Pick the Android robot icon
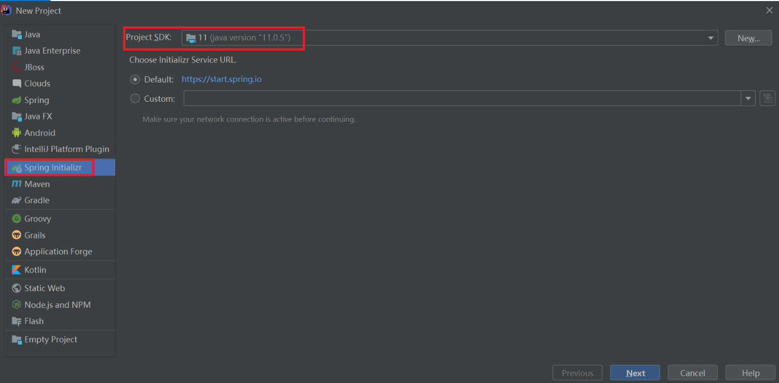This screenshot has height=383, width=779. coord(17,133)
